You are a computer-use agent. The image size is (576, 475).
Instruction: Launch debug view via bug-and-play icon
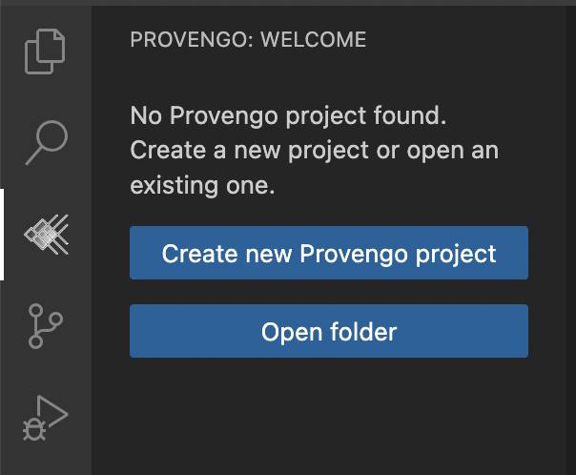coord(46,417)
